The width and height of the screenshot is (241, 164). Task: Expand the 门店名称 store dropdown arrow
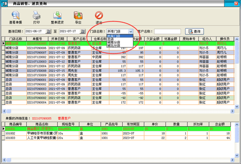pos(131,31)
